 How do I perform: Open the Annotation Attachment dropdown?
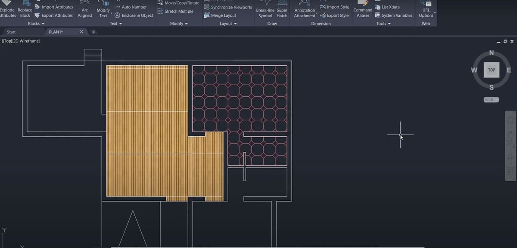[x=305, y=9]
